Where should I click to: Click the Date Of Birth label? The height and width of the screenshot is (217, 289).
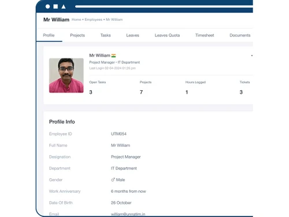[61, 203]
